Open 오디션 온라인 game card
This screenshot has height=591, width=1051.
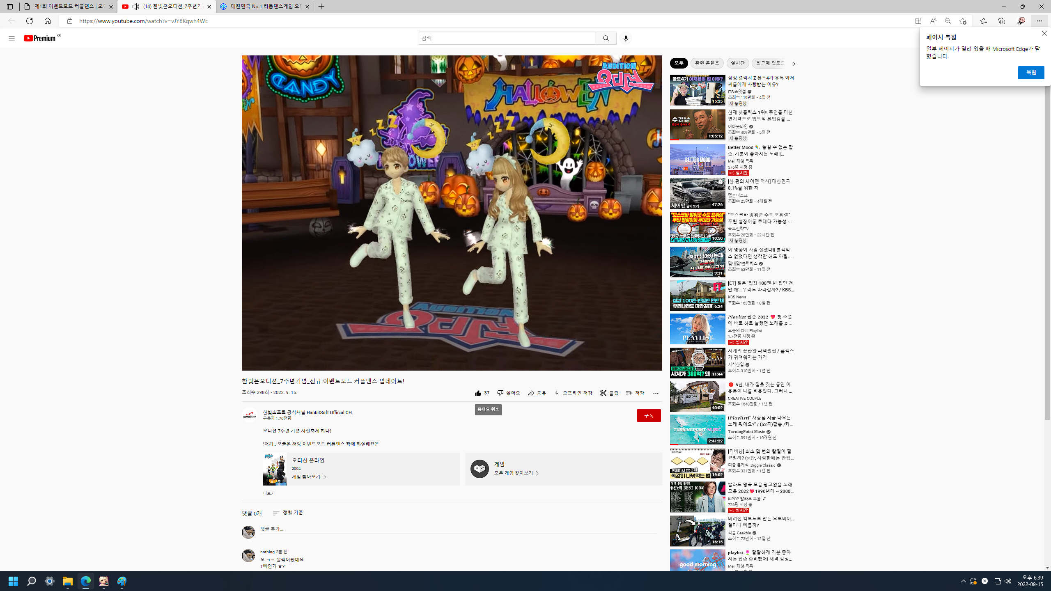click(x=361, y=469)
